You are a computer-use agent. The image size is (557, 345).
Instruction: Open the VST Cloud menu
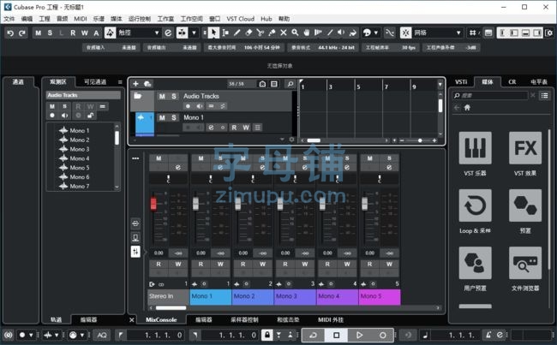[x=241, y=19]
